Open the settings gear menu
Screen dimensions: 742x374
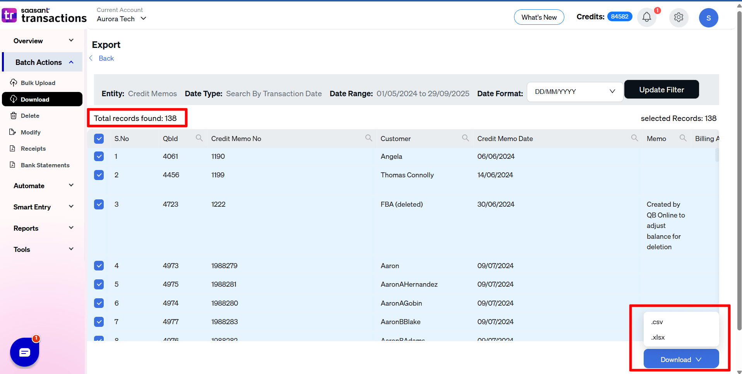pos(679,17)
